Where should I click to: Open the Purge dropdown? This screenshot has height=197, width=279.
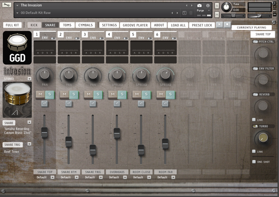click(203, 11)
